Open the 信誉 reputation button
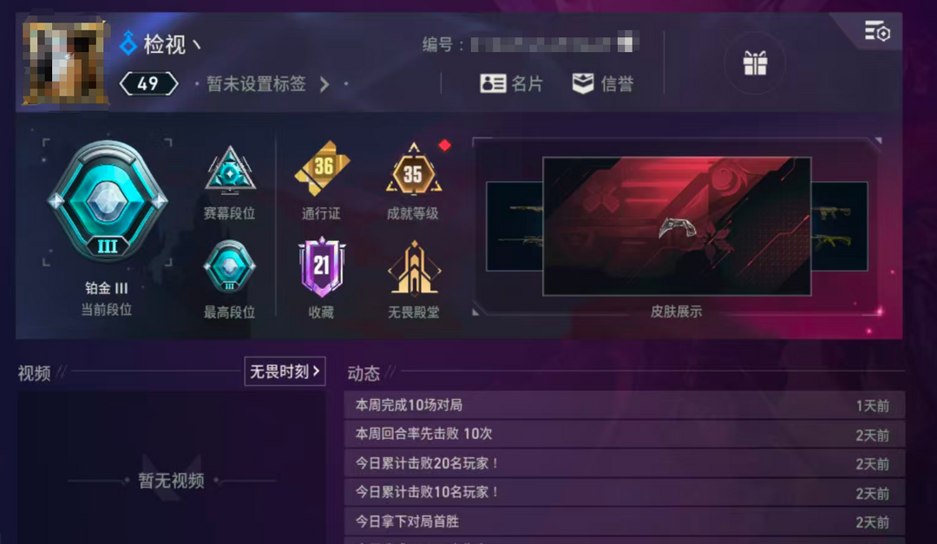 602,83
